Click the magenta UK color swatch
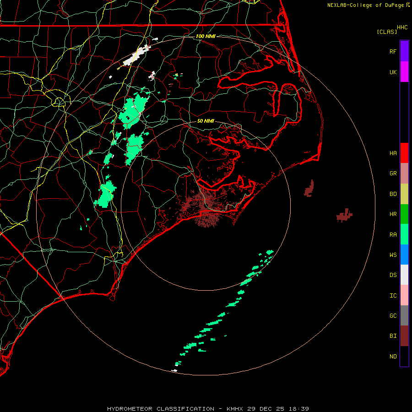The width and height of the screenshot is (412, 412). pos(404,72)
